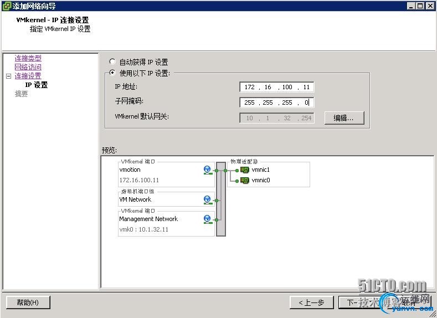The width and height of the screenshot is (437, 318).
Task: Collapse the 连接设置 tree node
Action: point(9,76)
